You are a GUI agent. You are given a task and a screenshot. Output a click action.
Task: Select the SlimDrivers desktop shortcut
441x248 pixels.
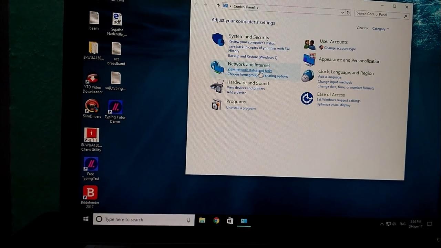[x=92, y=108]
